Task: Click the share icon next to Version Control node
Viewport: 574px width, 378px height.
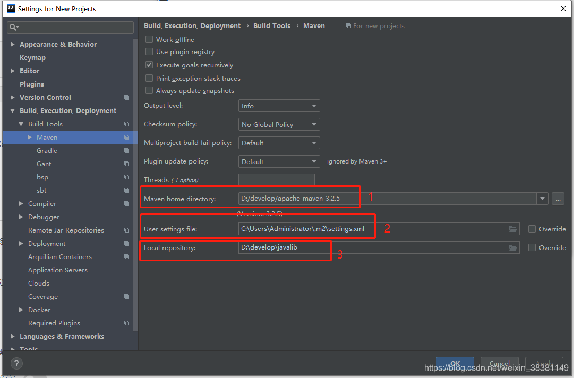Action: 126,97
